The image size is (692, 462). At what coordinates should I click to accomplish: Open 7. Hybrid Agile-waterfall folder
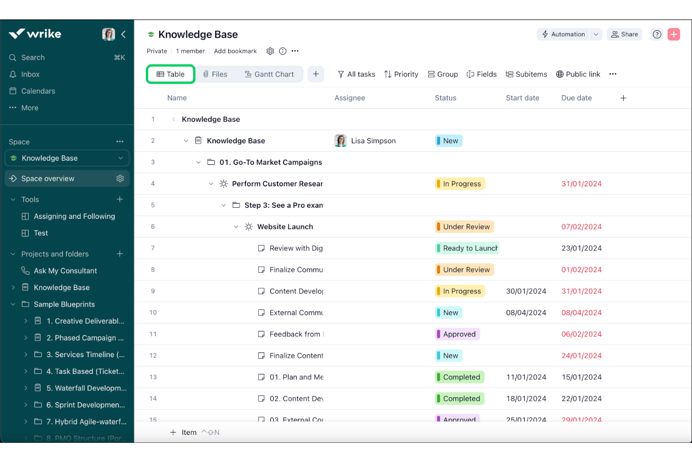[86, 422]
